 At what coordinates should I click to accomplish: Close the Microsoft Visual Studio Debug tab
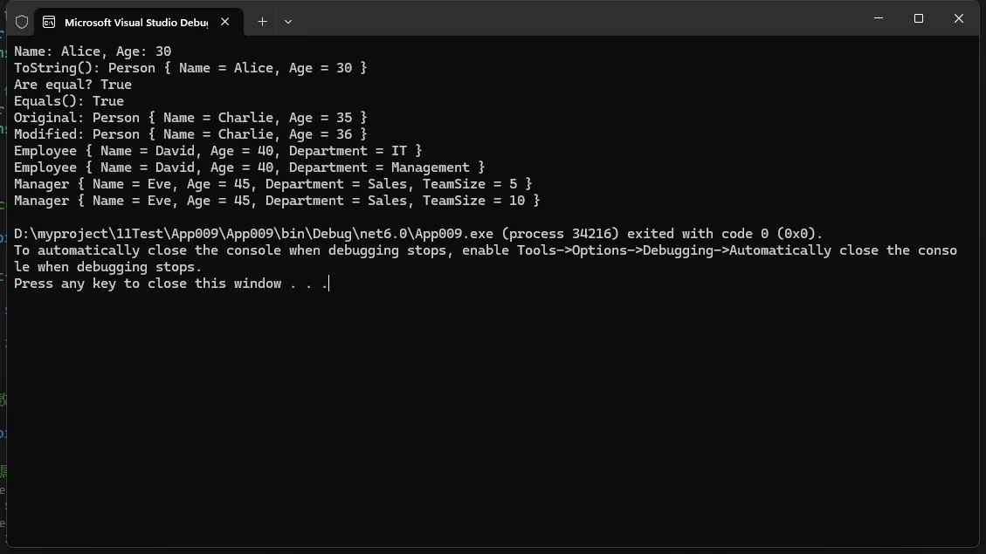tap(225, 22)
